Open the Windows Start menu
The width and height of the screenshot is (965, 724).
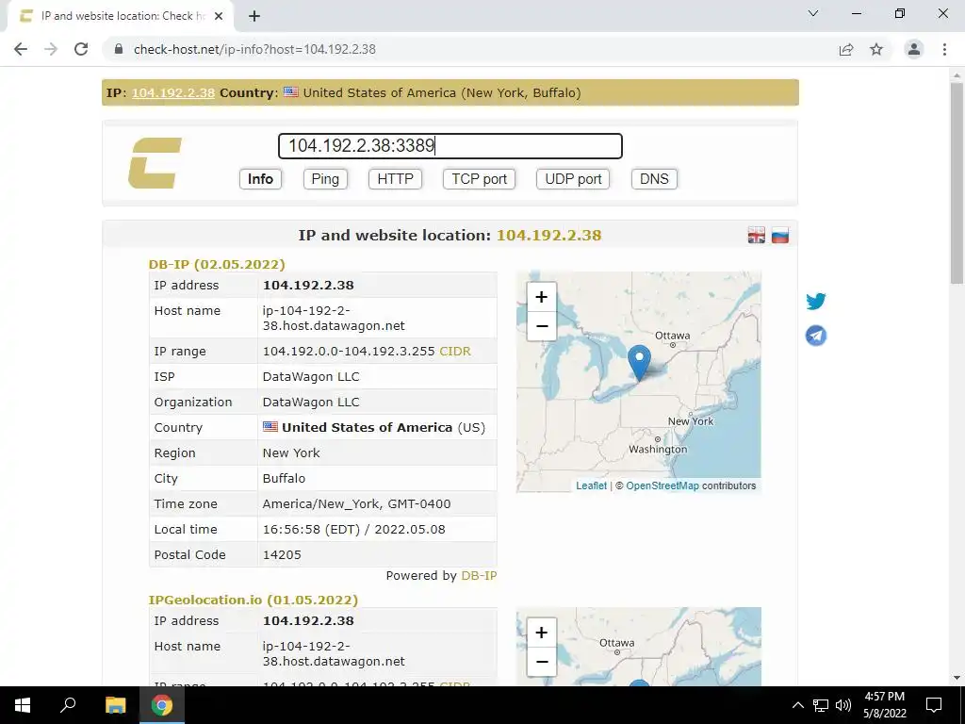(x=23, y=705)
